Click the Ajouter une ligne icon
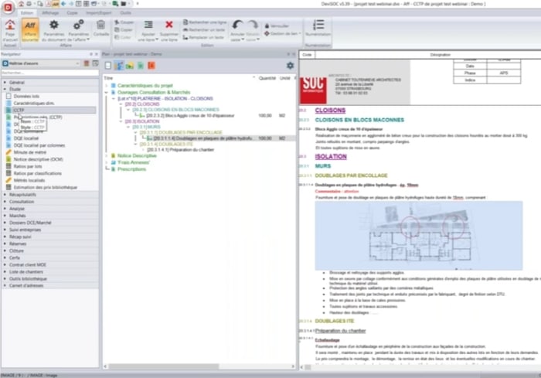The height and width of the screenshot is (378, 541). click(149, 29)
